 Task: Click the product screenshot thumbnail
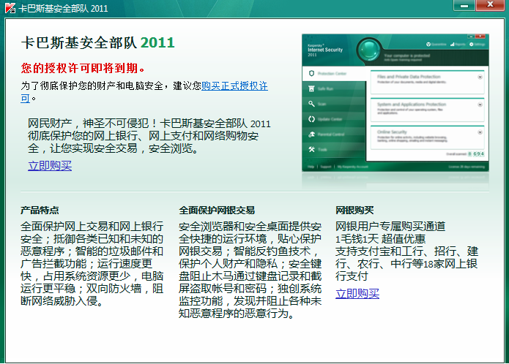click(x=395, y=102)
